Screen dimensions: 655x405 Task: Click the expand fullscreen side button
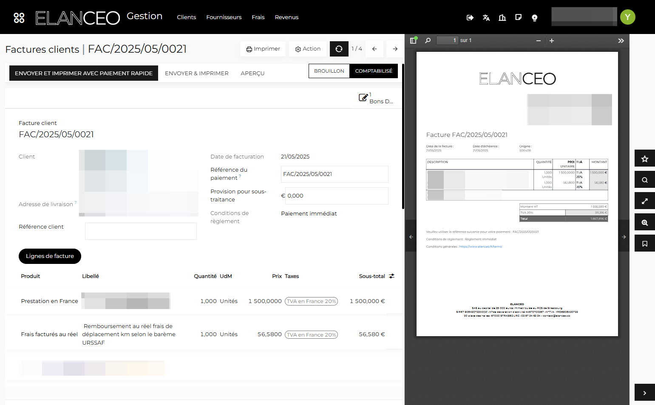(x=645, y=201)
